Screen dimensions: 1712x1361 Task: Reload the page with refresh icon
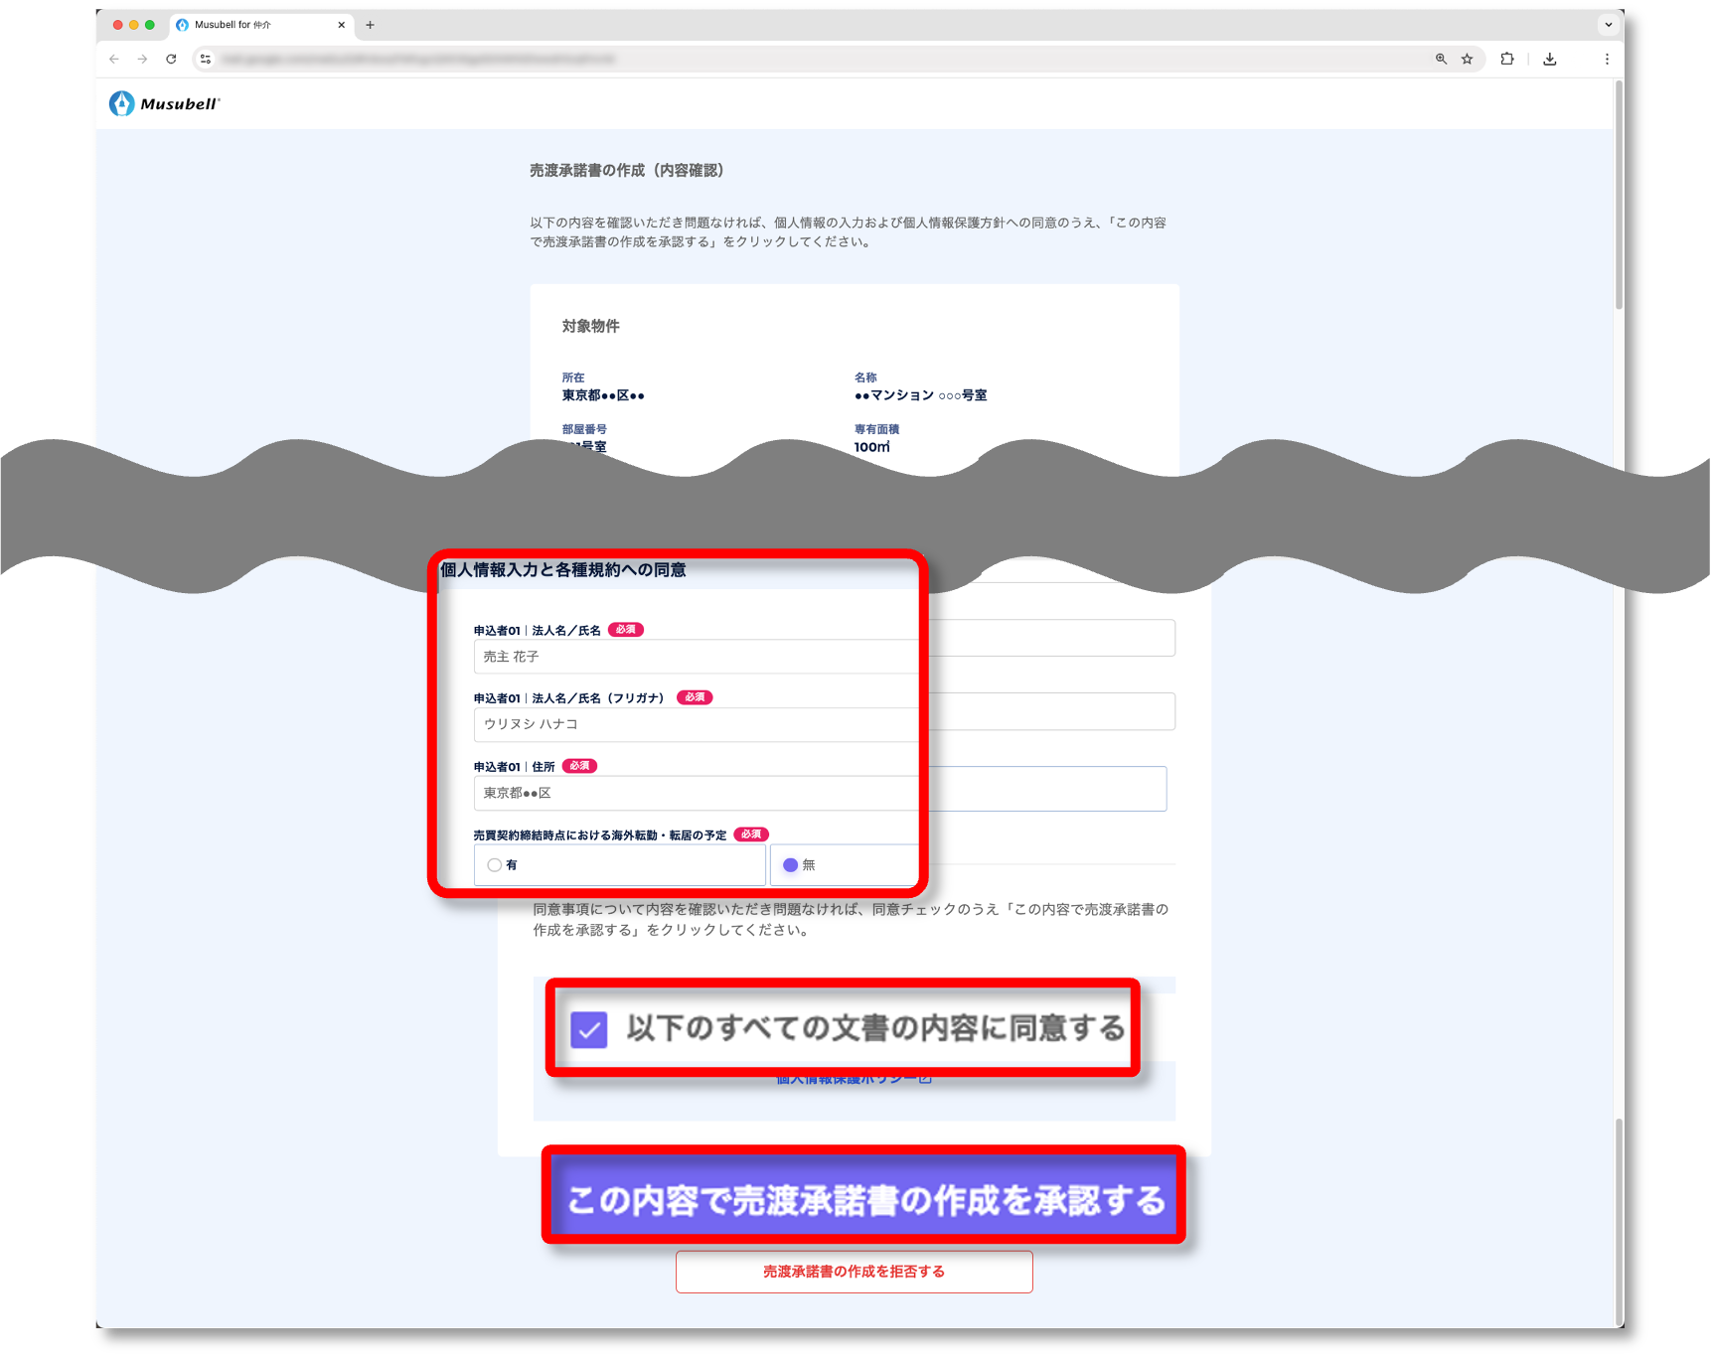point(171,60)
